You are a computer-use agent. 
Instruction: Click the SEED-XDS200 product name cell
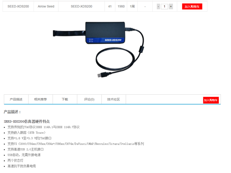18,6
